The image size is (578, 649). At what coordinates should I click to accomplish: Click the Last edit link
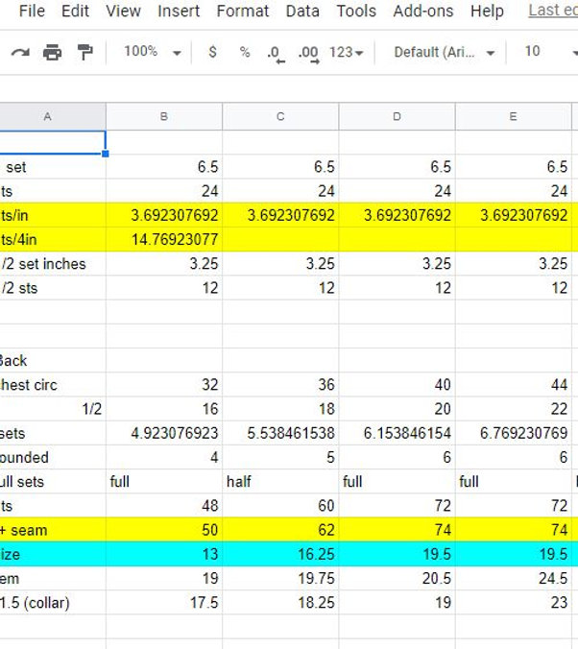click(x=553, y=11)
